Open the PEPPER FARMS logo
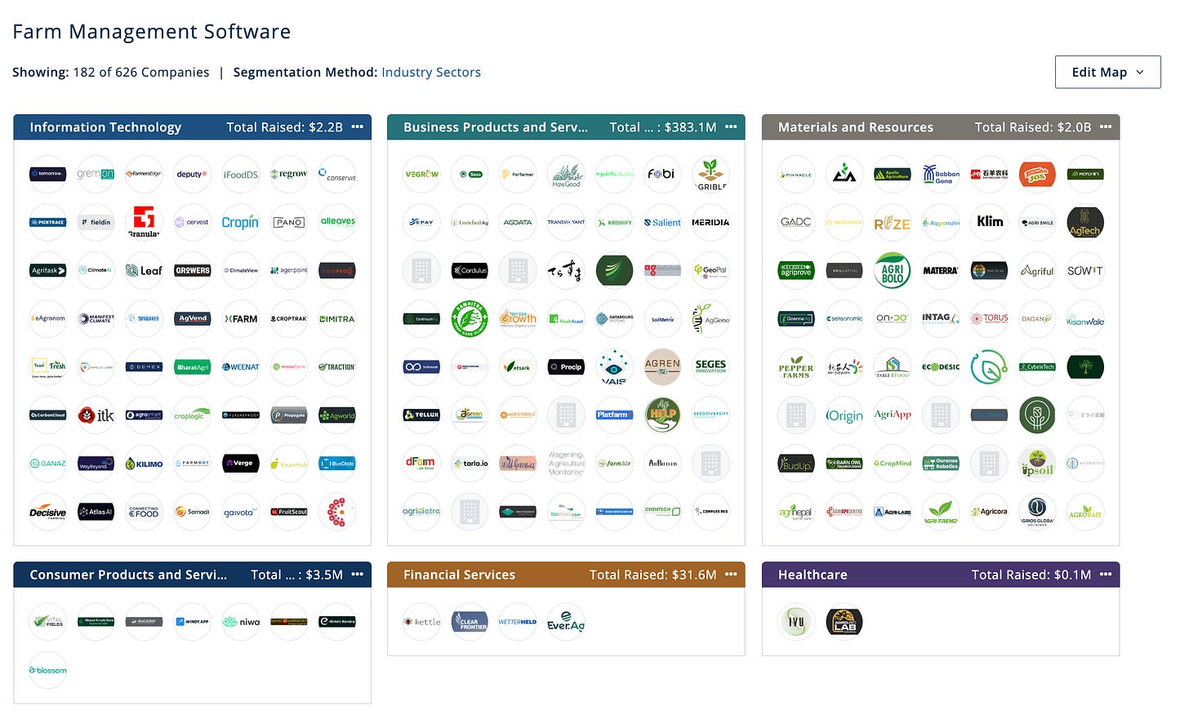Image resolution: width=1189 pixels, height=719 pixels. 796,366
